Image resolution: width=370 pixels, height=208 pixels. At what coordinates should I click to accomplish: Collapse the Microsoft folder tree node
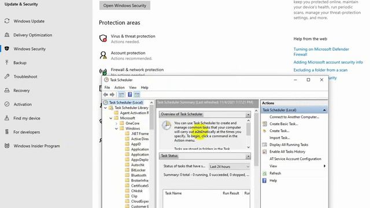pos(110,118)
